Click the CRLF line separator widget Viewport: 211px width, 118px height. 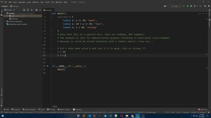tap(172, 112)
